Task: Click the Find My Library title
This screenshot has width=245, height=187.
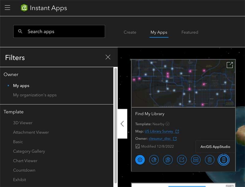Action: pos(150,114)
